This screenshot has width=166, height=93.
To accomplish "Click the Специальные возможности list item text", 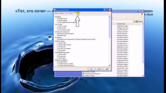I will click(92, 74).
